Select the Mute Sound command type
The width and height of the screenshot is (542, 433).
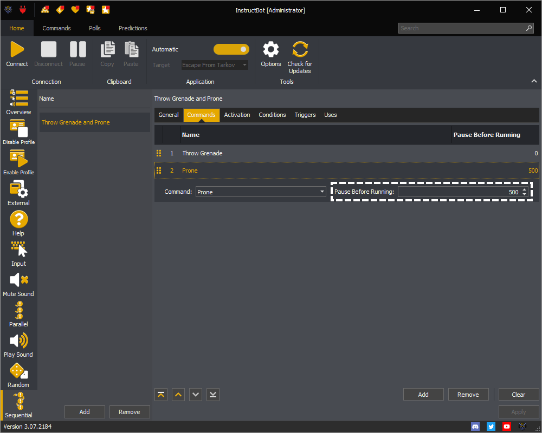point(18,284)
